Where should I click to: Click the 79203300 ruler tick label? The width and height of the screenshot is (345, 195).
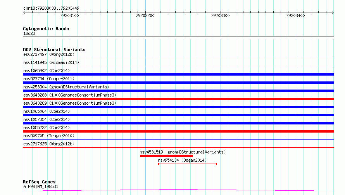point(220,16)
